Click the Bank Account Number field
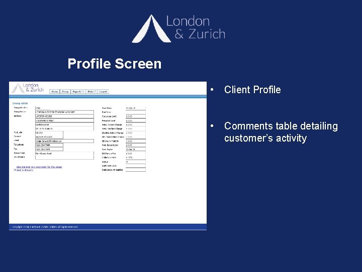Screen dimensions: 362x272 coord(136,170)
